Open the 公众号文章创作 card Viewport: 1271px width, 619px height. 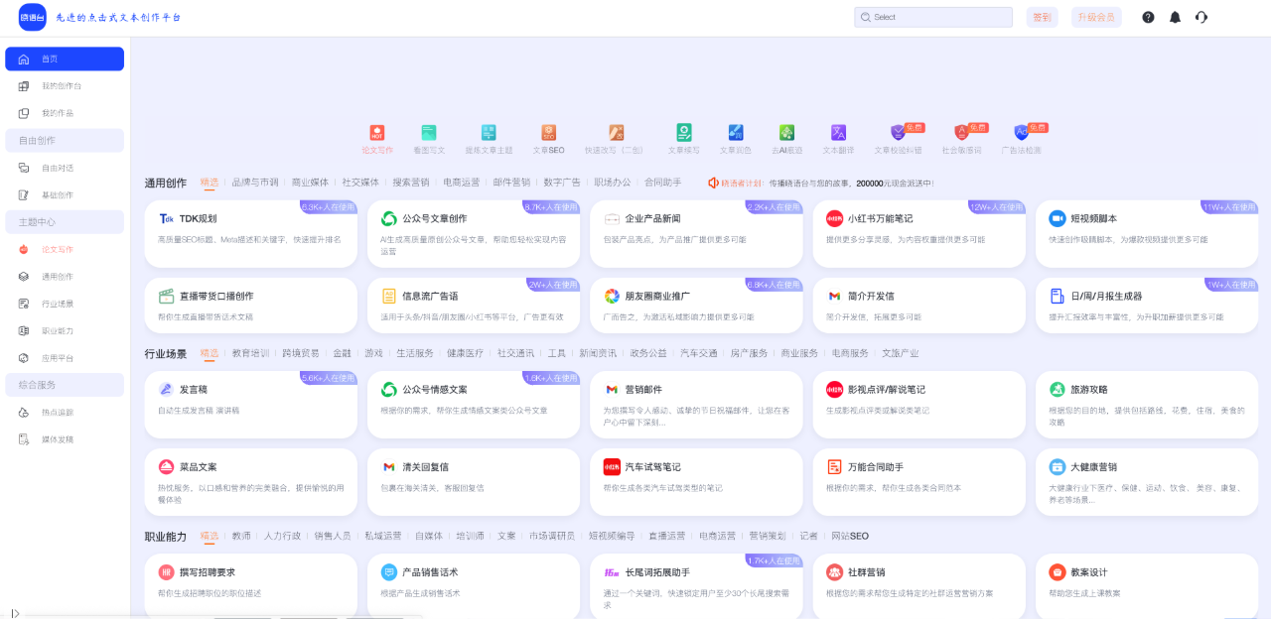point(474,235)
